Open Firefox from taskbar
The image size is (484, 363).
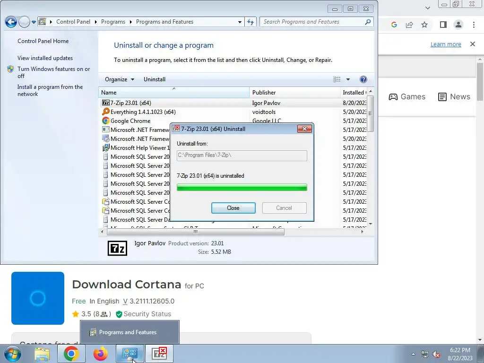[x=101, y=354]
